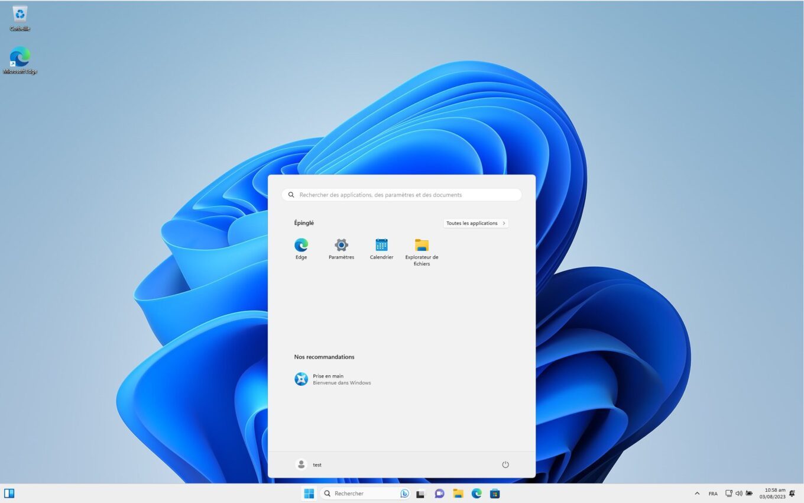Open Bing chat icon in taskbar search
Viewport: 804px width, 503px height.
404,494
